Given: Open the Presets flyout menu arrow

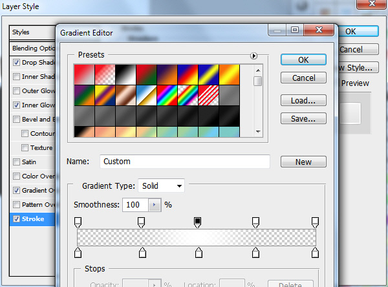Looking at the screenshot, I should pyautogui.click(x=253, y=56).
